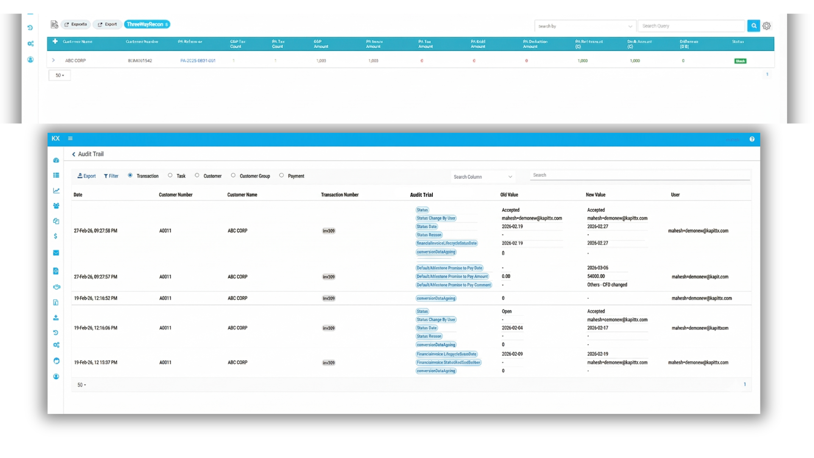Open the 50 rows-per-page dropdown

pyautogui.click(x=81, y=385)
